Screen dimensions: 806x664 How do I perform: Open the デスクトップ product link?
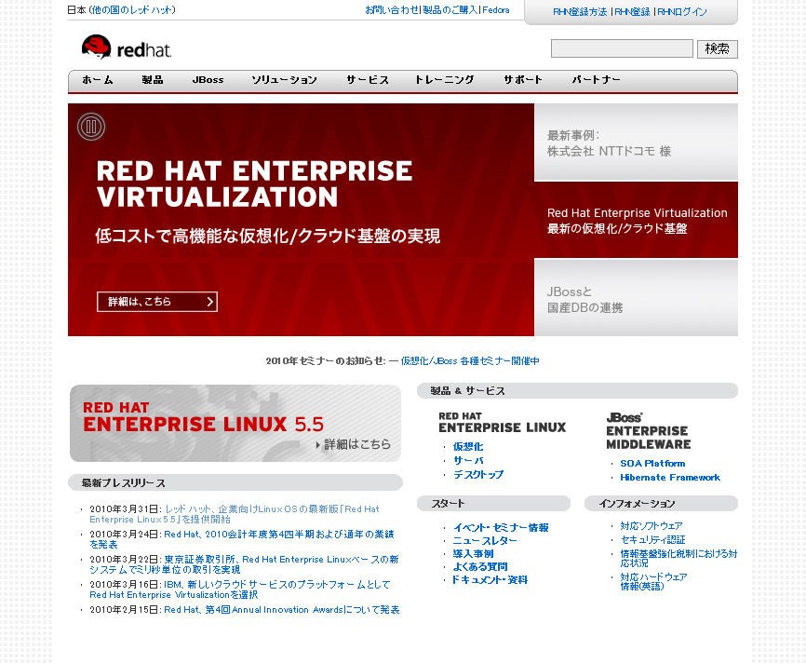(x=478, y=474)
